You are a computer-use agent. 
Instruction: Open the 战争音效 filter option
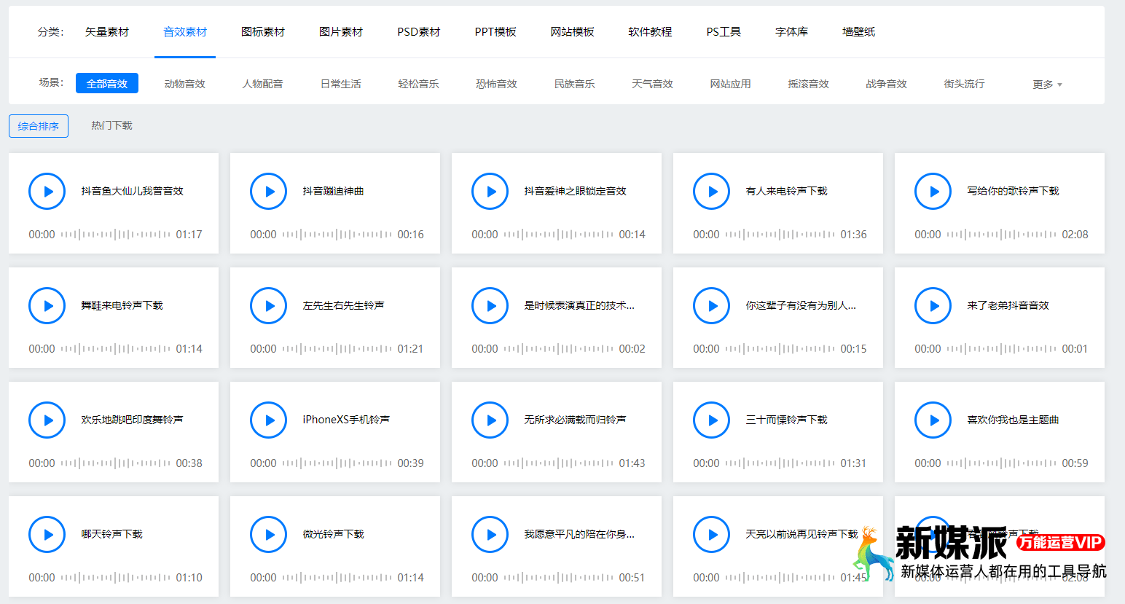[x=886, y=83]
